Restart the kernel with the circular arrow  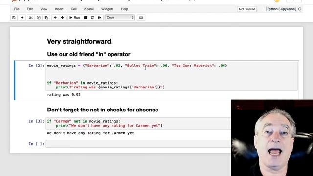92,18
